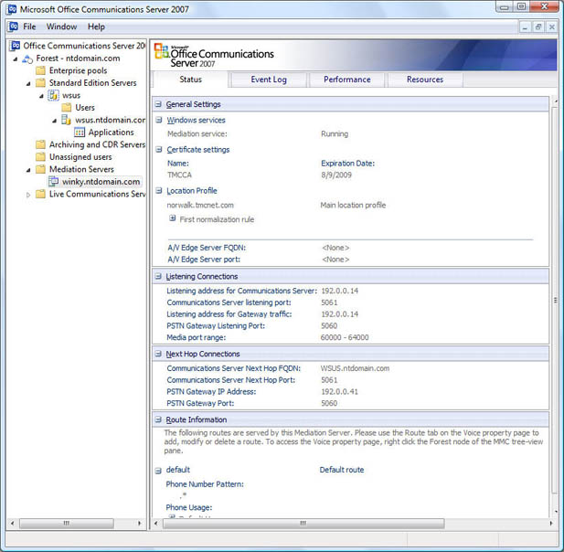Click the Forest - ntdomain.com node icon
564x552 pixels.
pos(27,58)
